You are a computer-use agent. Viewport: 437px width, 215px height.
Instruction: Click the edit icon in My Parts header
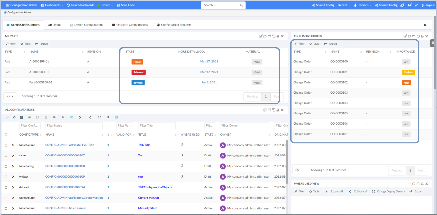pos(261,36)
